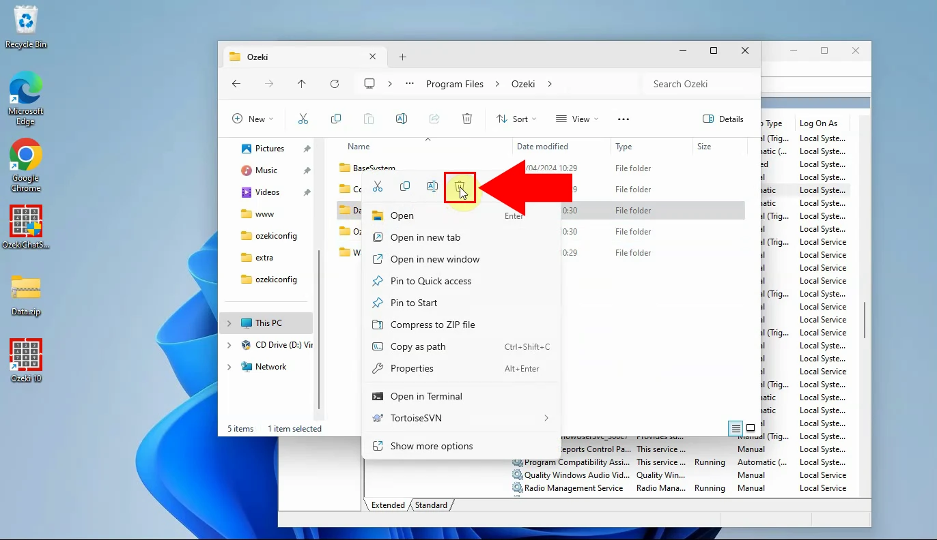937x540 pixels.
Task: Go up one folder level
Action: coord(302,84)
